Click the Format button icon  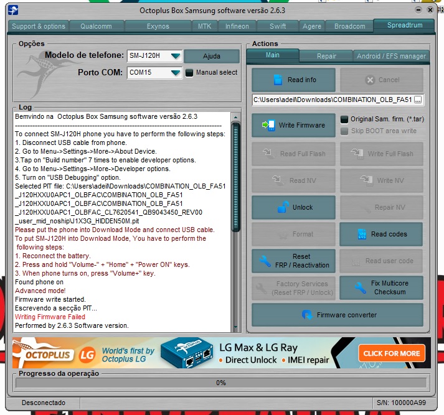point(283,234)
